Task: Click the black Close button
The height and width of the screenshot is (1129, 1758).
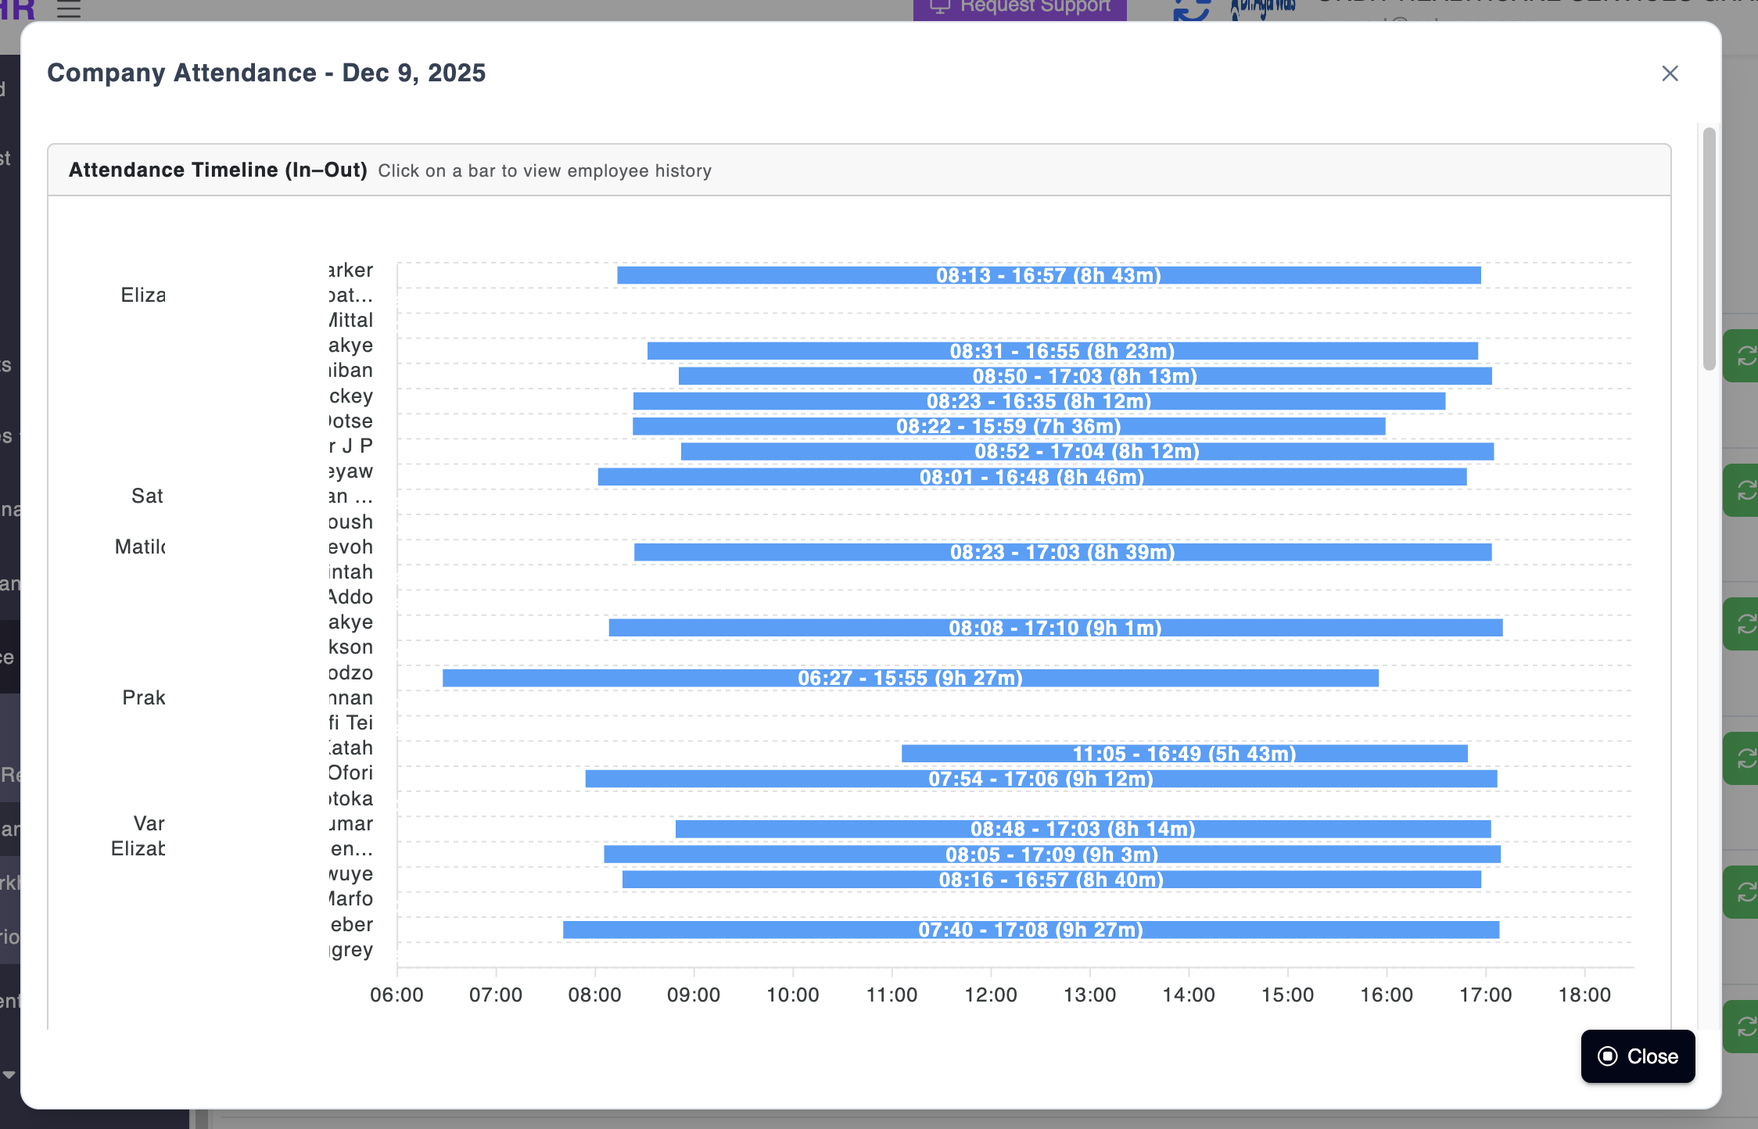Action: click(x=1638, y=1056)
